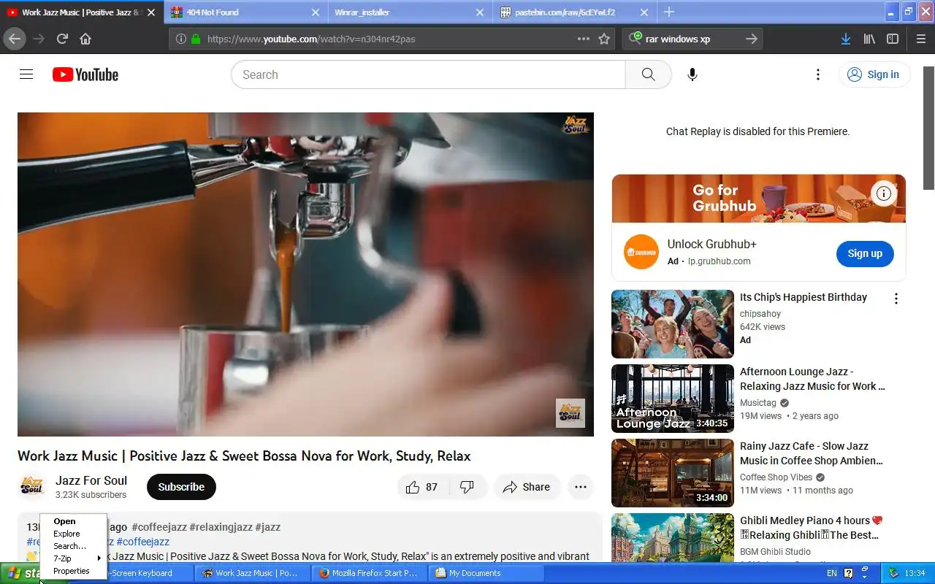
Task: Follow the #relaxingjazz hashtag link
Action: click(x=221, y=527)
